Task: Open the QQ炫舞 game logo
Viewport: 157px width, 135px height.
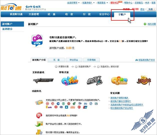Action: [69, 81]
